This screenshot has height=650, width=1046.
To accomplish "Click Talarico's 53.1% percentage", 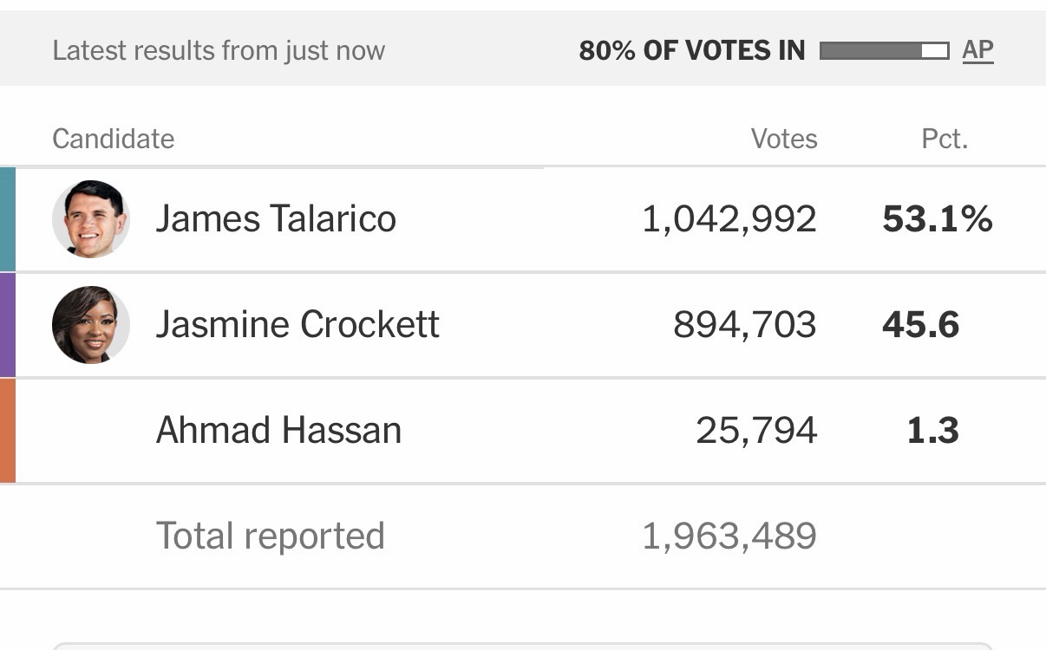I will [937, 219].
